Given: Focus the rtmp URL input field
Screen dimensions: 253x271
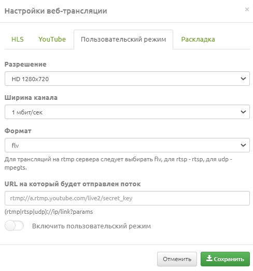Looking at the screenshot, I should 127,198.
